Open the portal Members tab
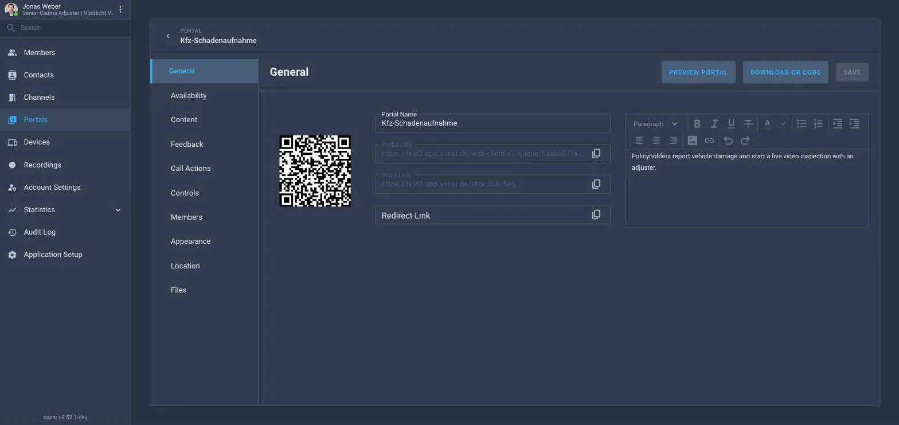The image size is (899, 425). 204,217
